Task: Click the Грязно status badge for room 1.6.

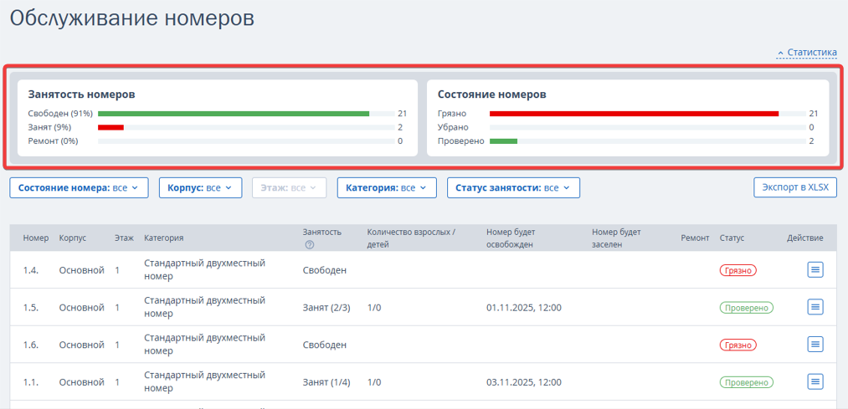Action: pyautogui.click(x=738, y=345)
